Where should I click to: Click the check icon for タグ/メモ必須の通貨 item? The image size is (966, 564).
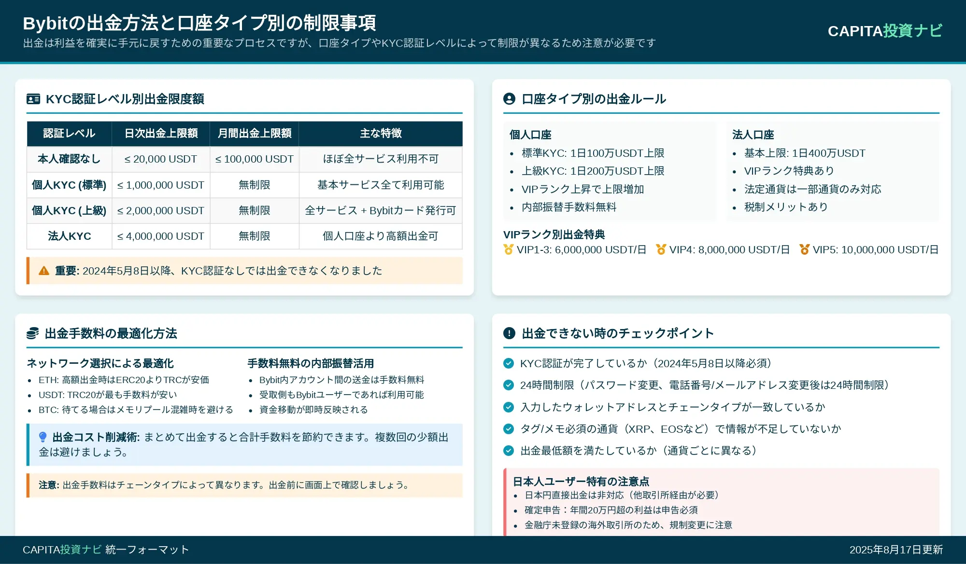509,429
